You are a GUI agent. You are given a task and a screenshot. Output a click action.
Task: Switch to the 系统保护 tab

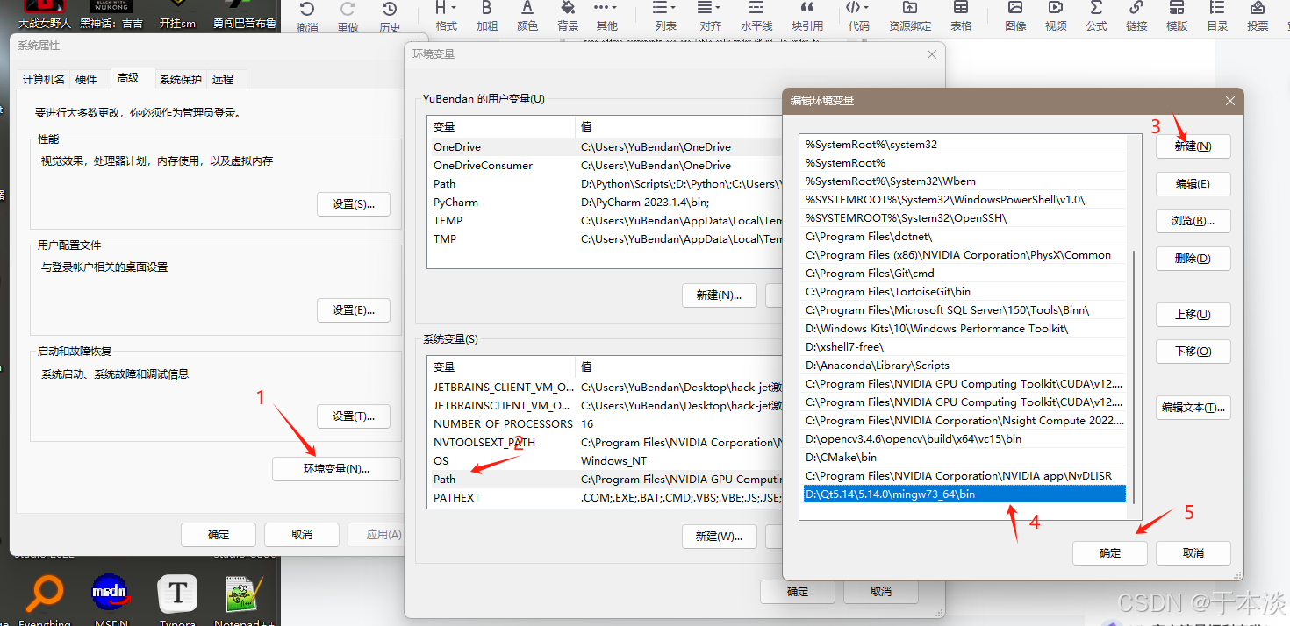click(x=180, y=79)
